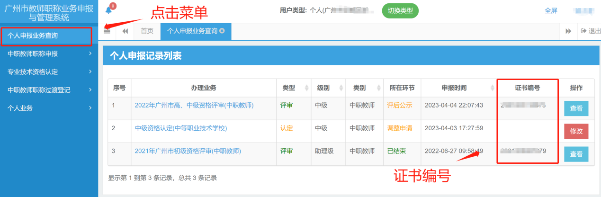Click the 全屏 fullscreen link
Screen dimensions: 601x197
click(x=551, y=10)
